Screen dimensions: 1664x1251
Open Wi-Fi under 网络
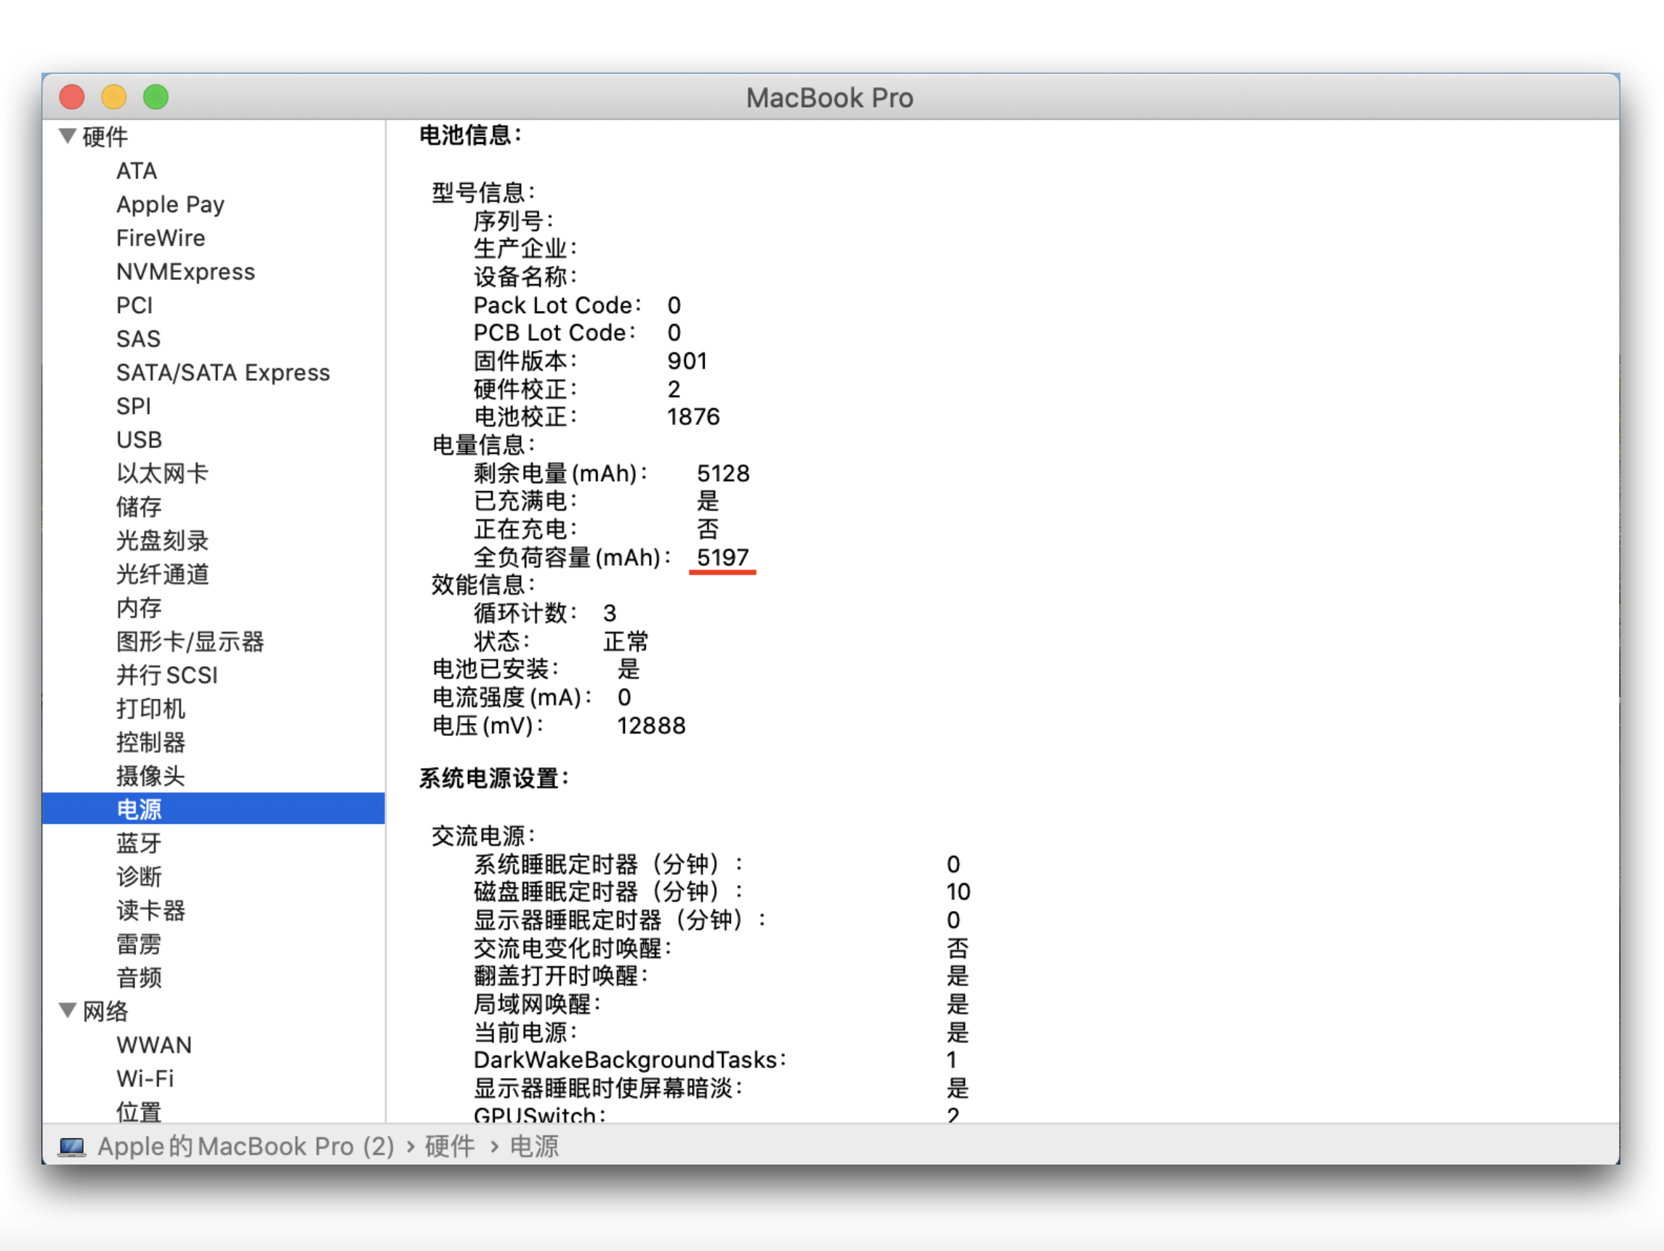pos(145,1078)
